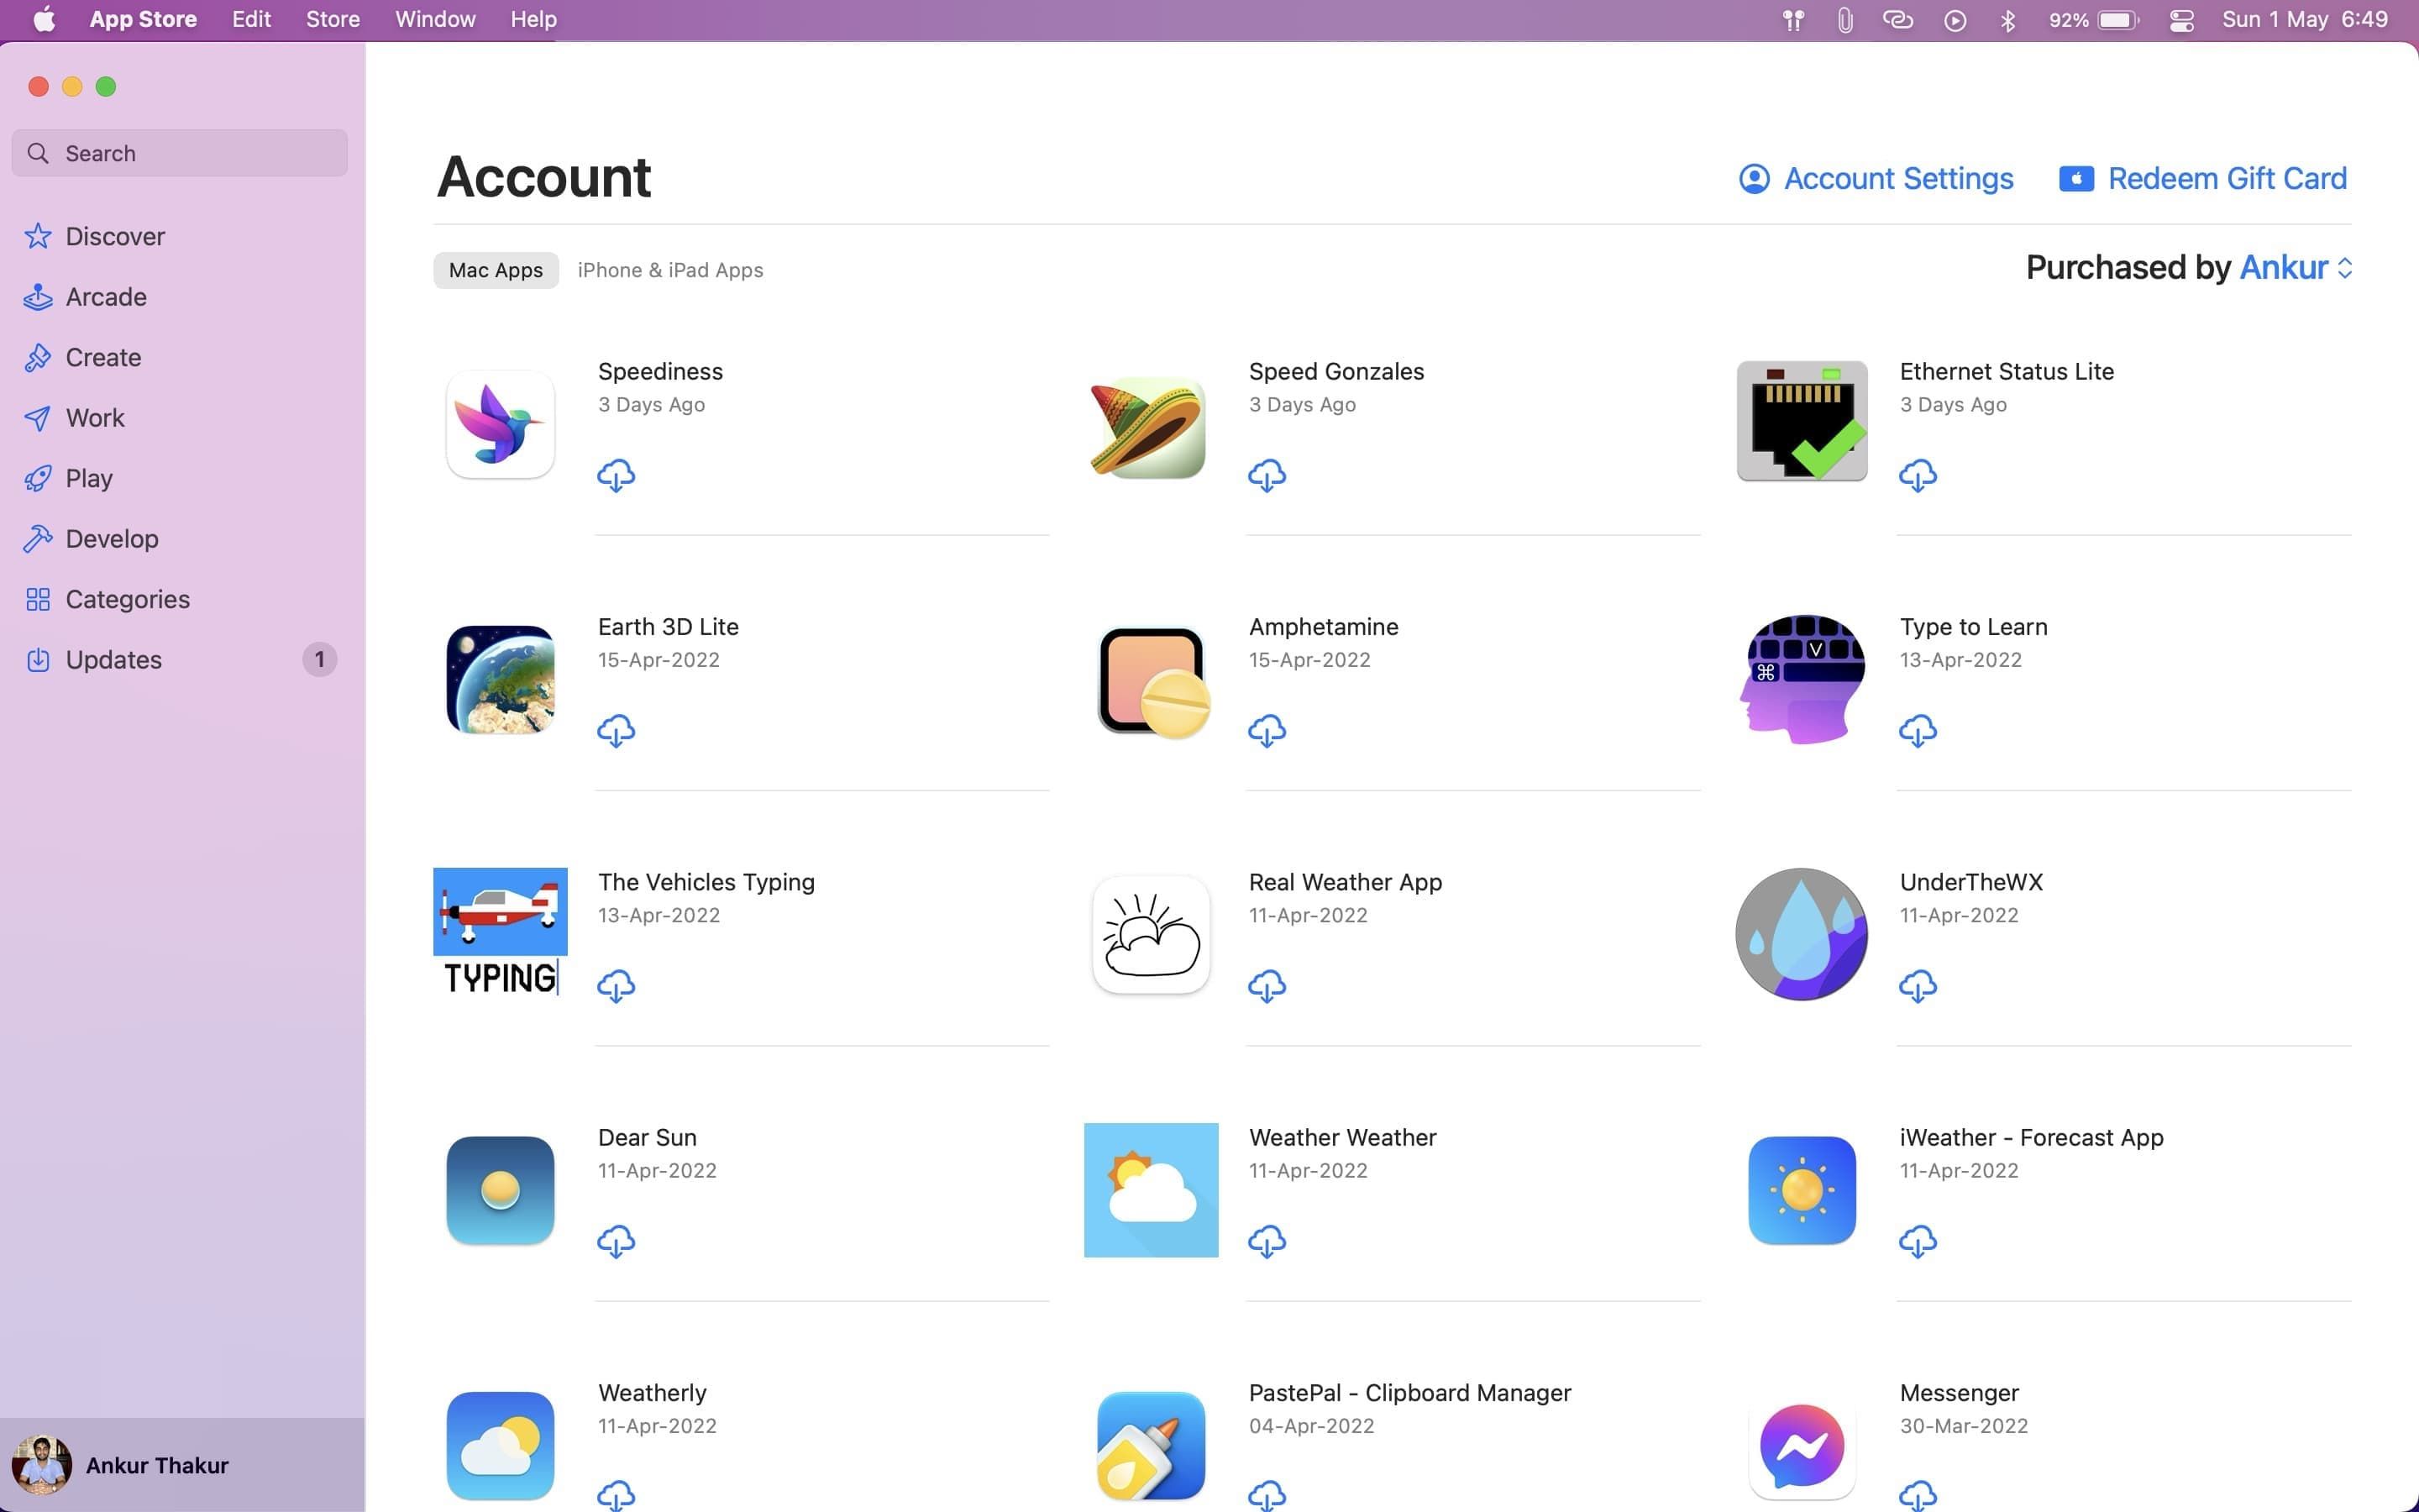This screenshot has height=1512, width=2419.
Task: Click the Ethernet Status Lite download icon
Action: coord(1918,474)
